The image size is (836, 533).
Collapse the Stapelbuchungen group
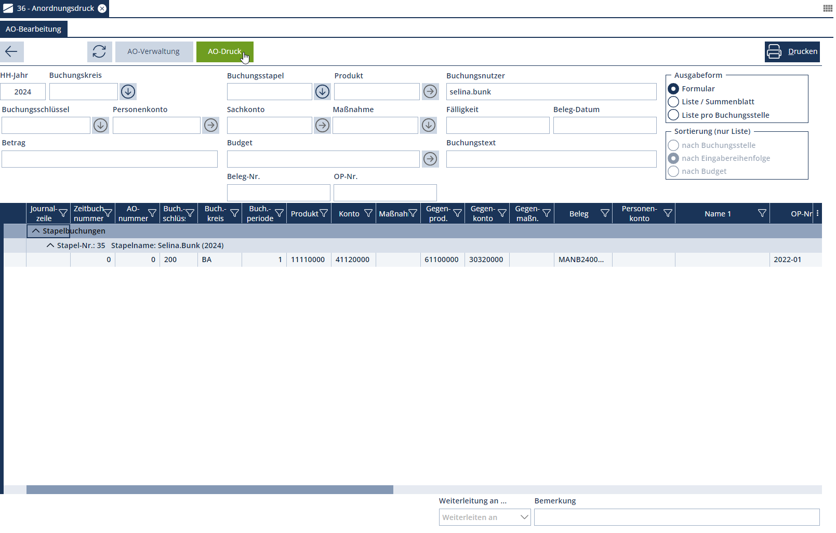[36, 231]
